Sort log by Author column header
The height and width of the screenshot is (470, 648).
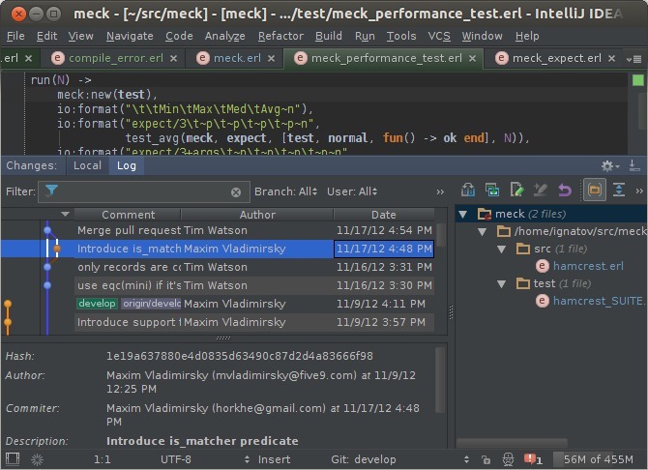(x=257, y=215)
